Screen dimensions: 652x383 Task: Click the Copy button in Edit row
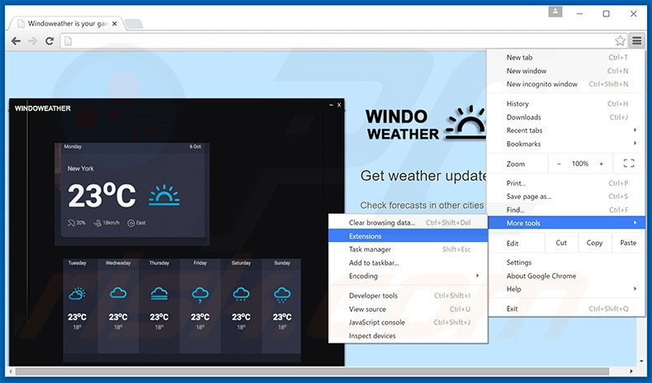click(594, 243)
